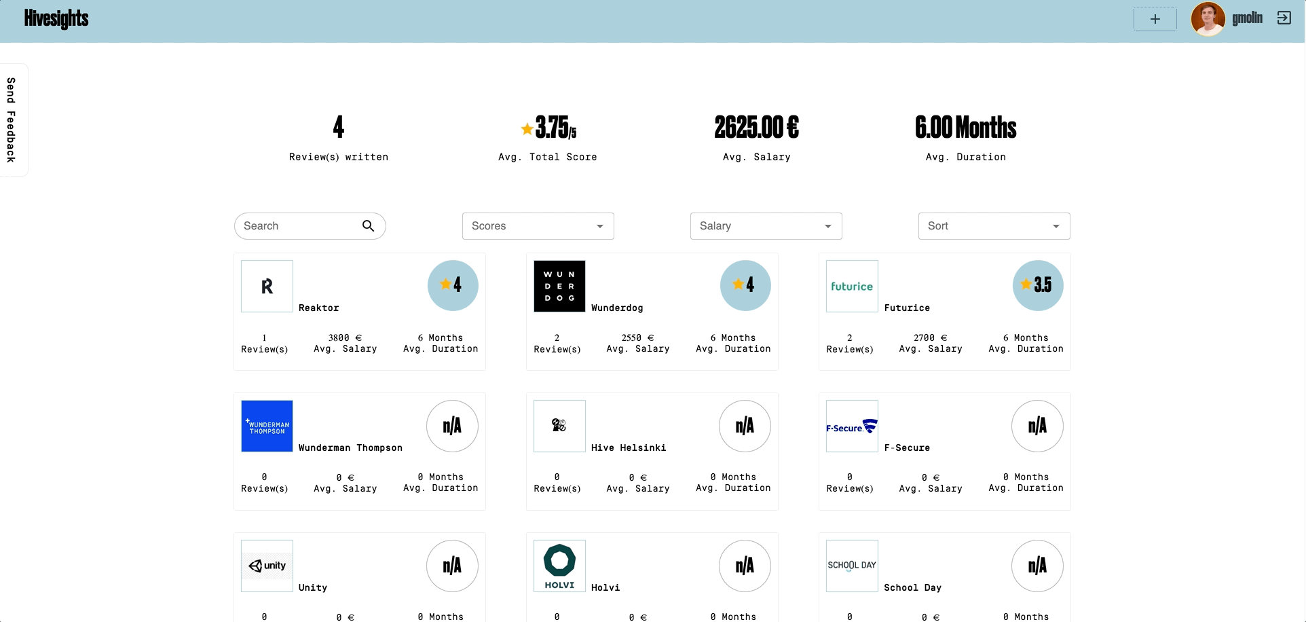Click the Holvi company name
The height and width of the screenshot is (622, 1306).
[605, 587]
